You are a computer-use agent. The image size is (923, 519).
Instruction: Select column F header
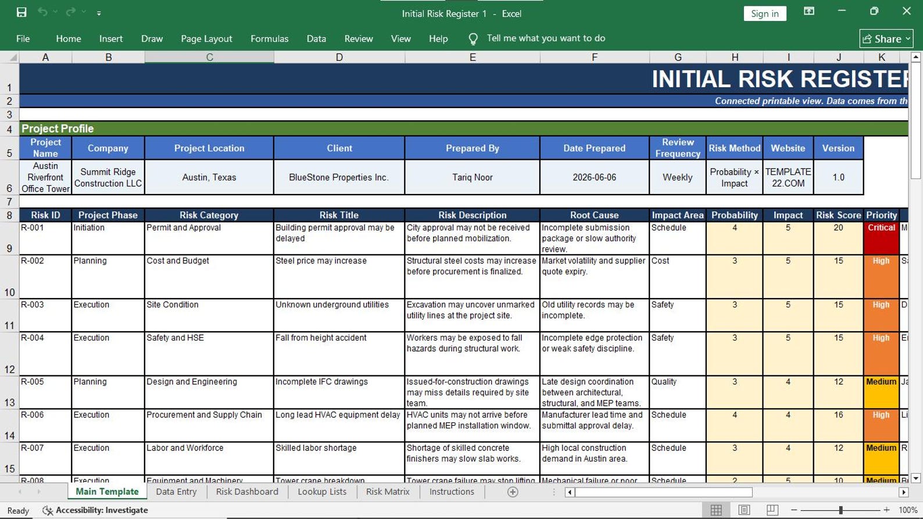(594, 57)
